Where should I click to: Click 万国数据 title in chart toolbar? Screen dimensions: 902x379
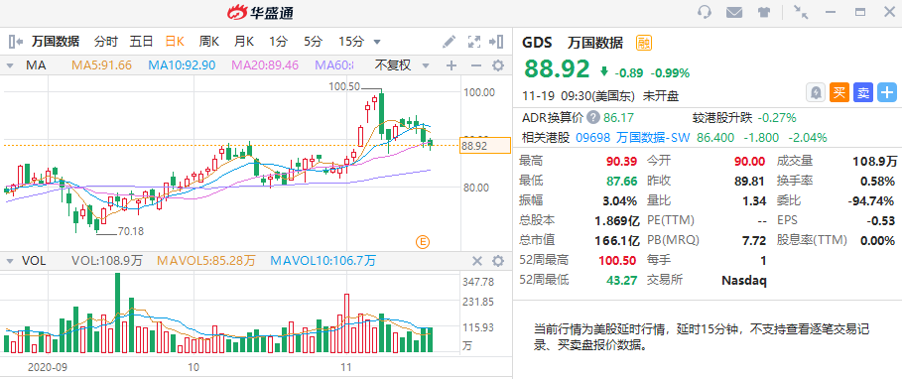[x=56, y=42]
